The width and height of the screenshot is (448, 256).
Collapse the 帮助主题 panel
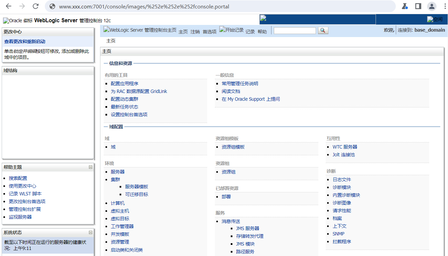90,167
